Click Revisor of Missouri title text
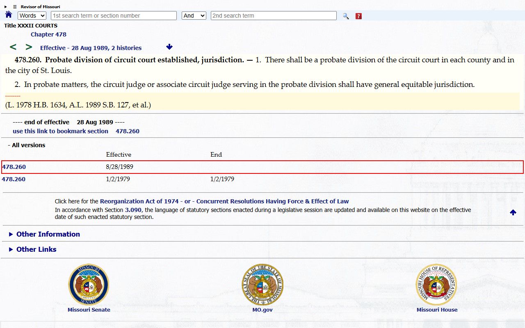The height and width of the screenshot is (328, 525). 41,7
